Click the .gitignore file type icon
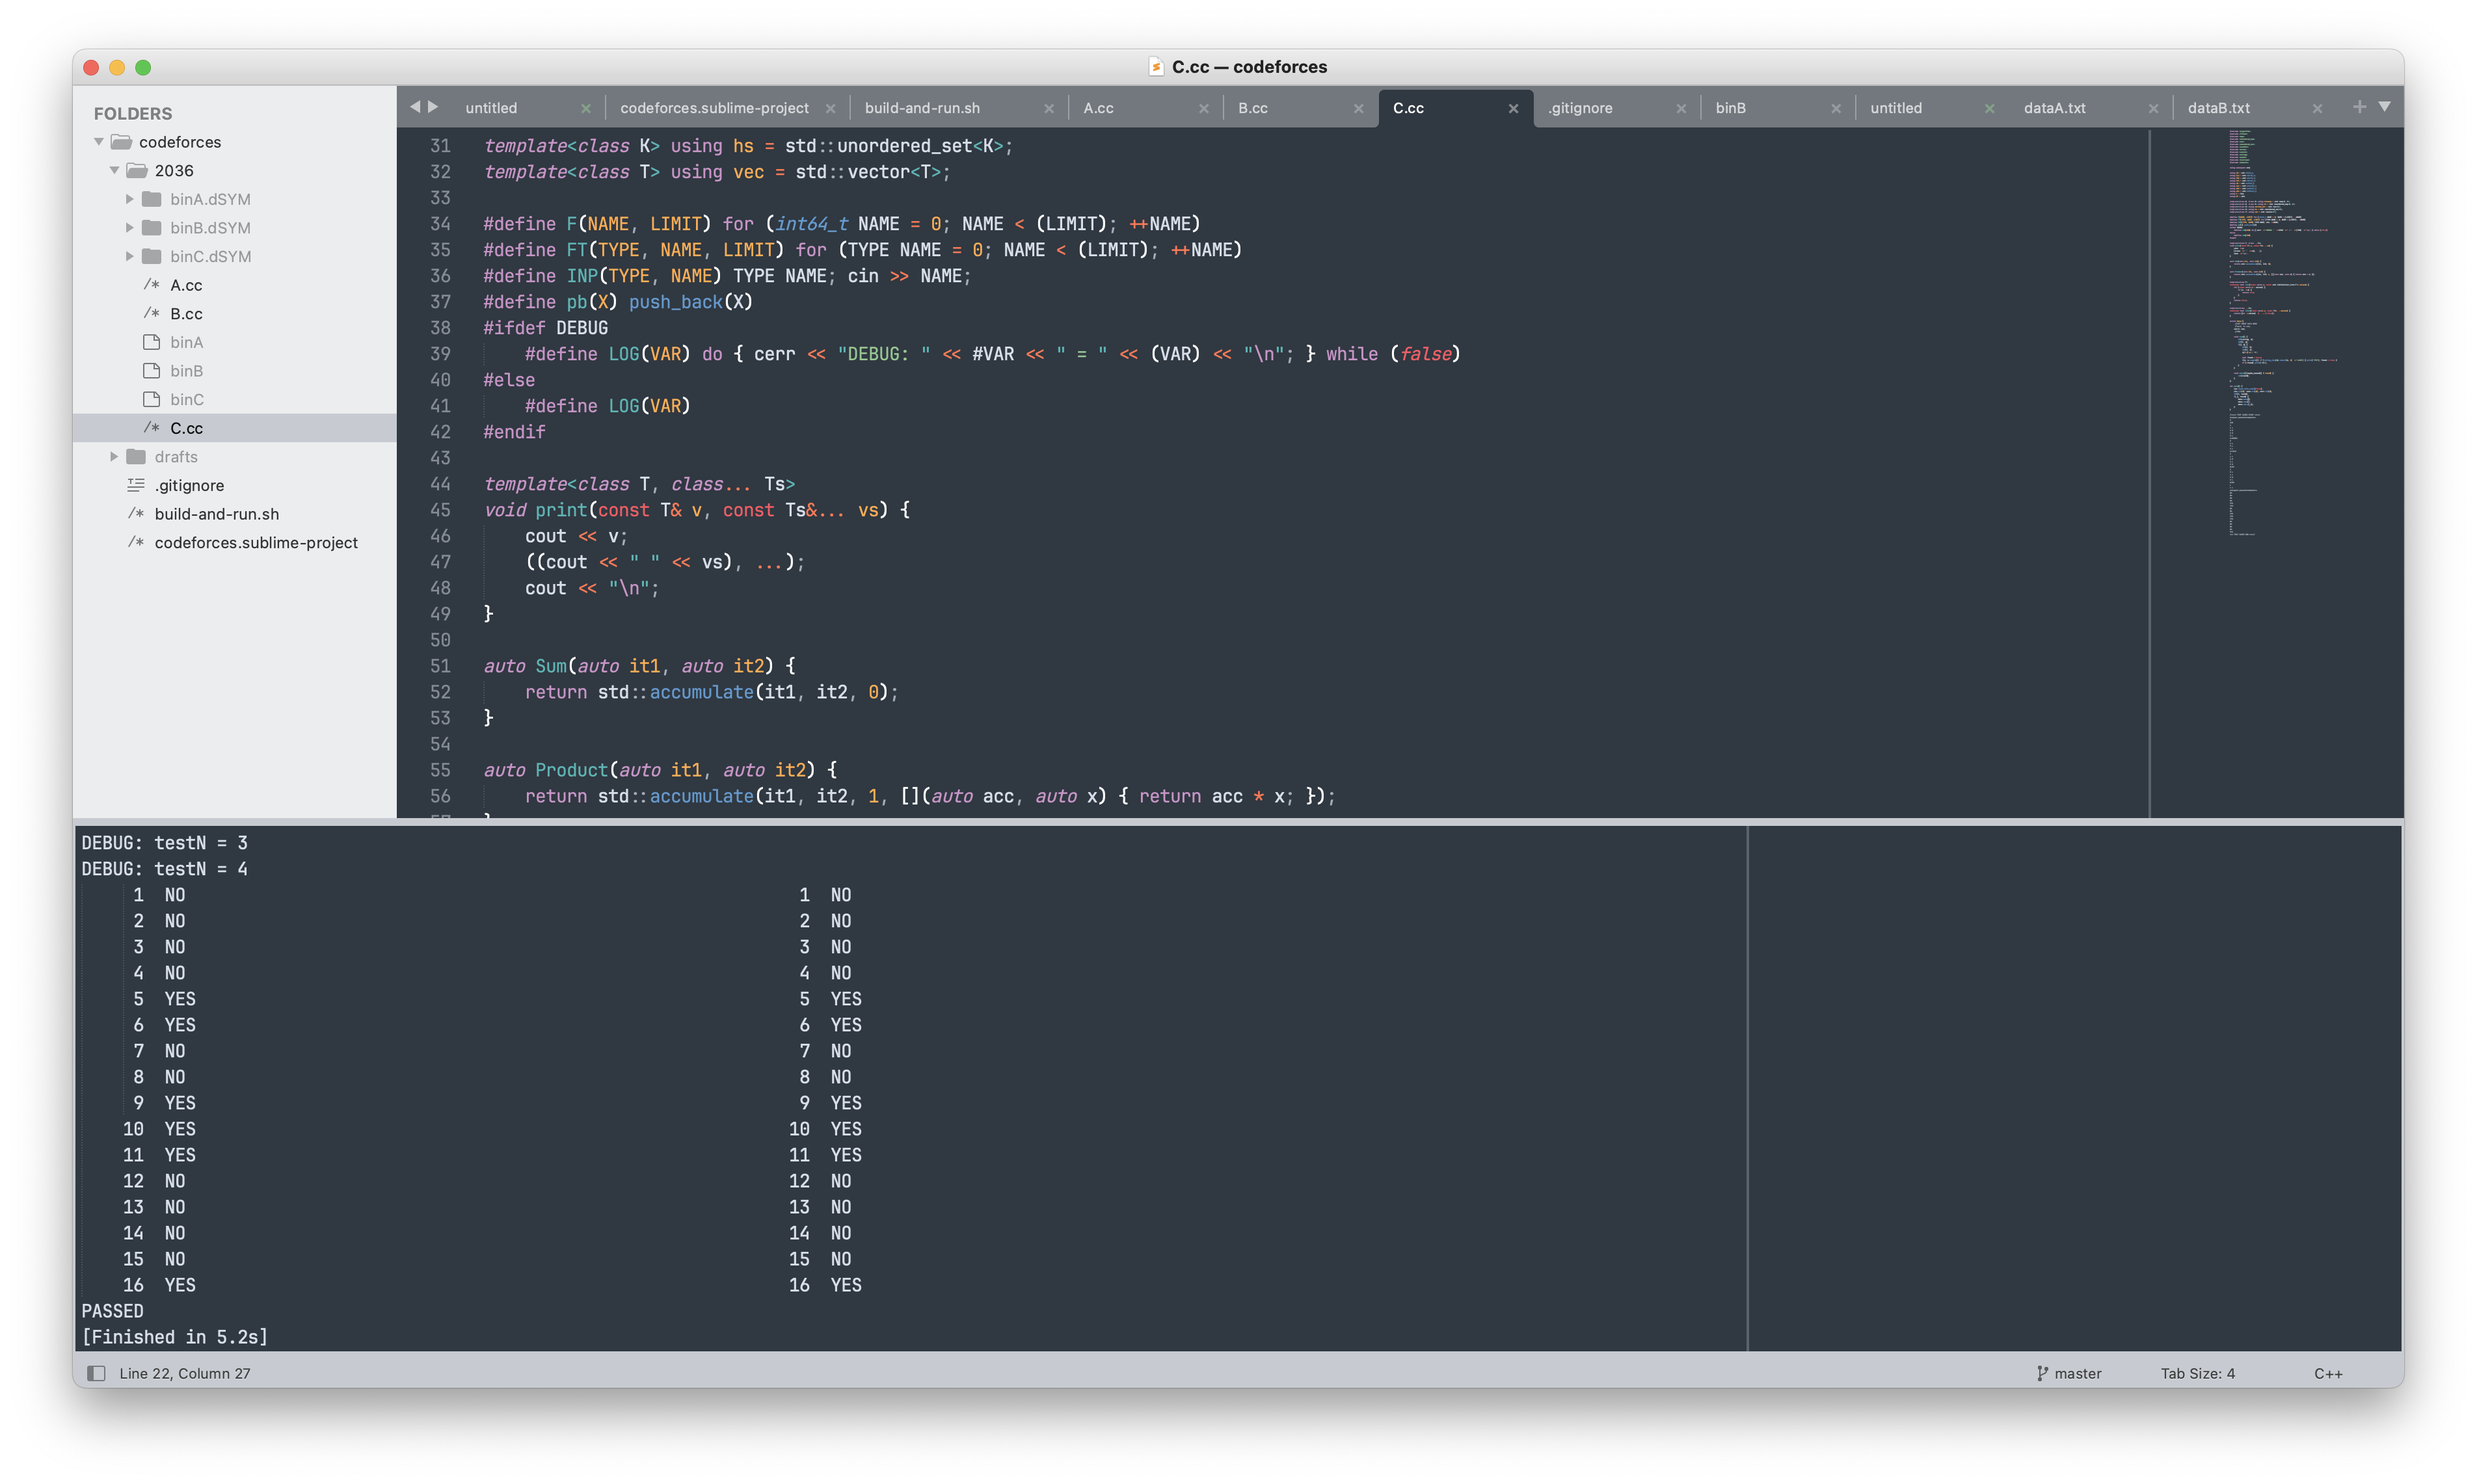Screen dimensions: 2477x1484 click(136, 485)
